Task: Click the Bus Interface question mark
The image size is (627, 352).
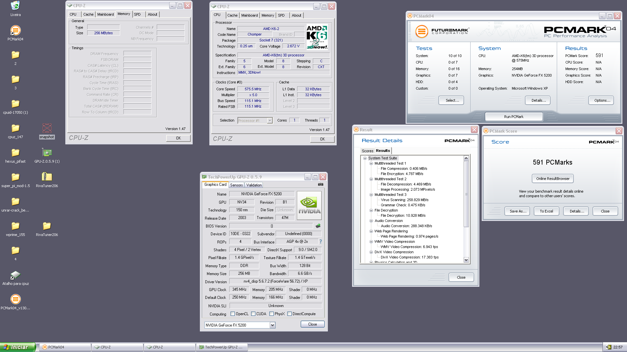Action: 321,242
